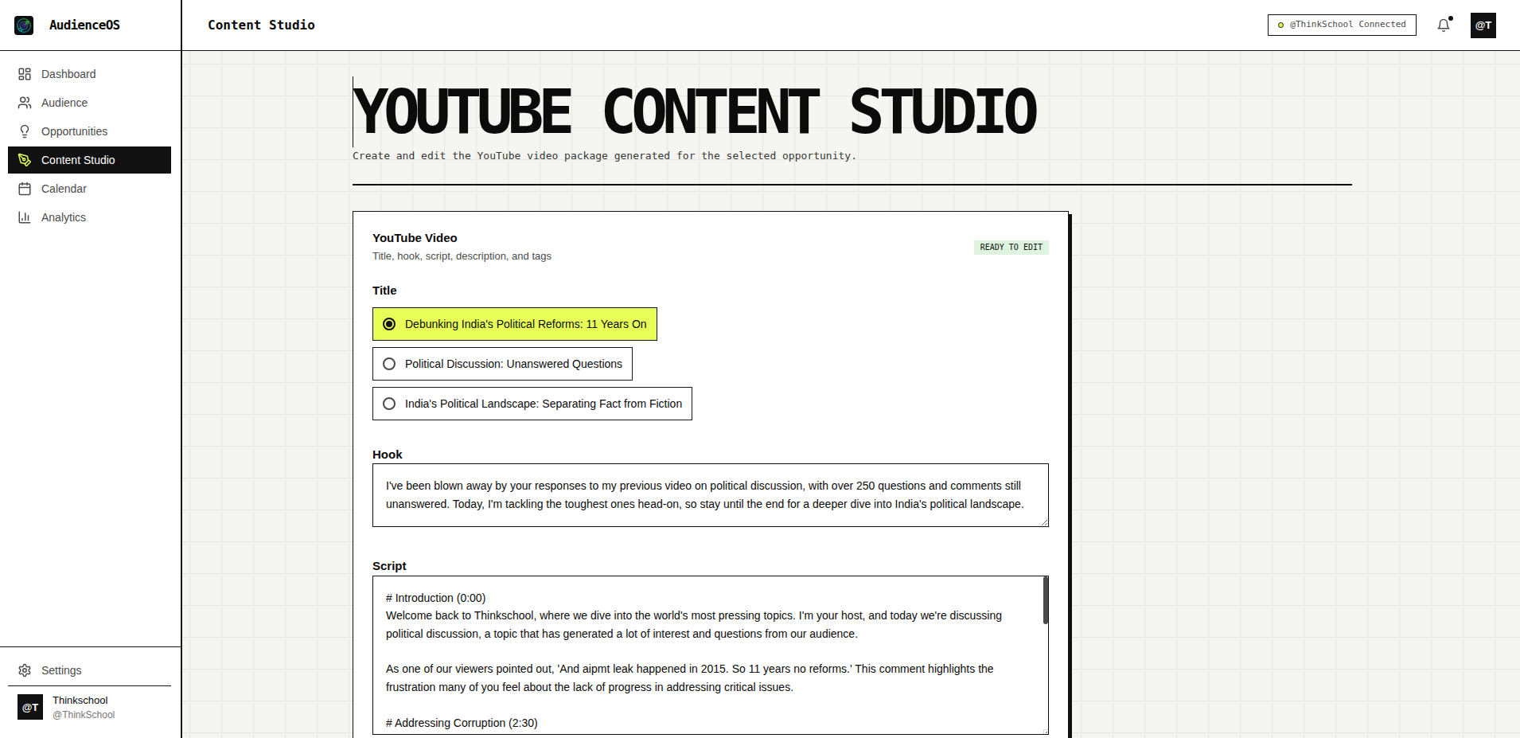
Task: Navigate to Opportunities
Action: tap(89, 131)
